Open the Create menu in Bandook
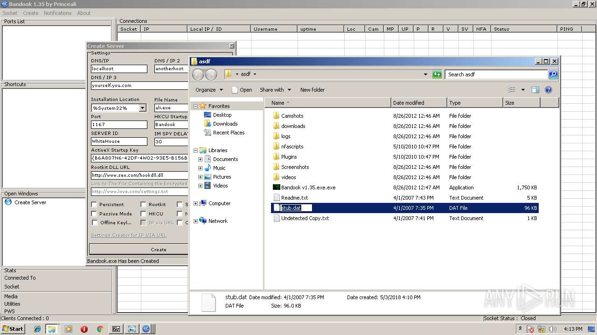This screenshot has height=335, width=597. [31, 13]
